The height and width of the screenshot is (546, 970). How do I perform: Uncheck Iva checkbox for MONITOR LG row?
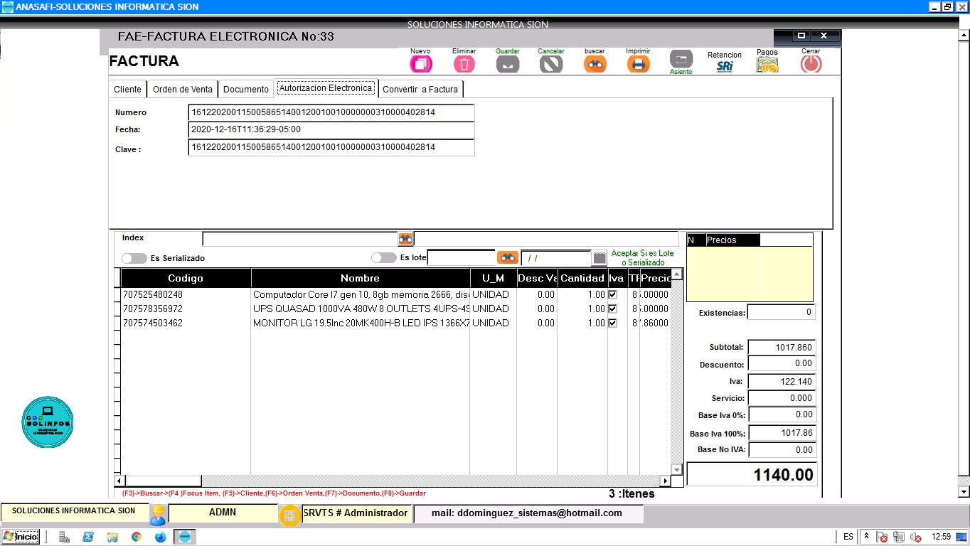(612, 323)
